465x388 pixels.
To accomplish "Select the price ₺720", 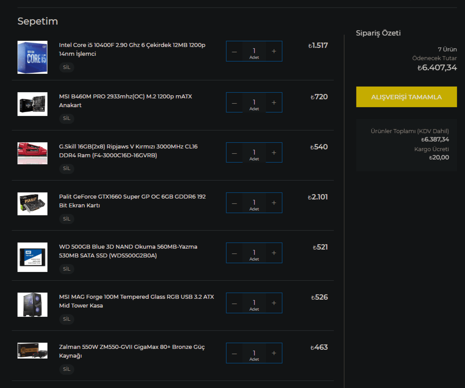I will [319, 97].
